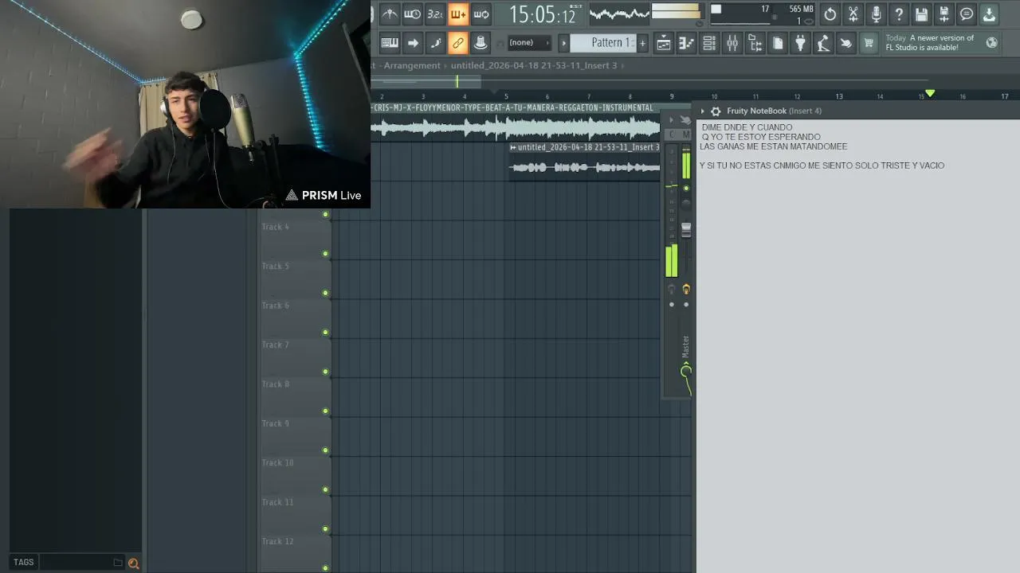This screenshot has width=1020, height=573.
Task: Click the output waveform oscilloscope display
Action: tap(619, 14)
